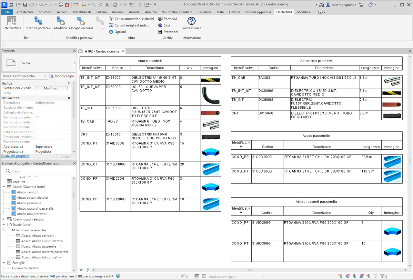Viewport: 413px width, 280px height.
Task: Click the selection filter funnel icon
Action: click(382, 276)
